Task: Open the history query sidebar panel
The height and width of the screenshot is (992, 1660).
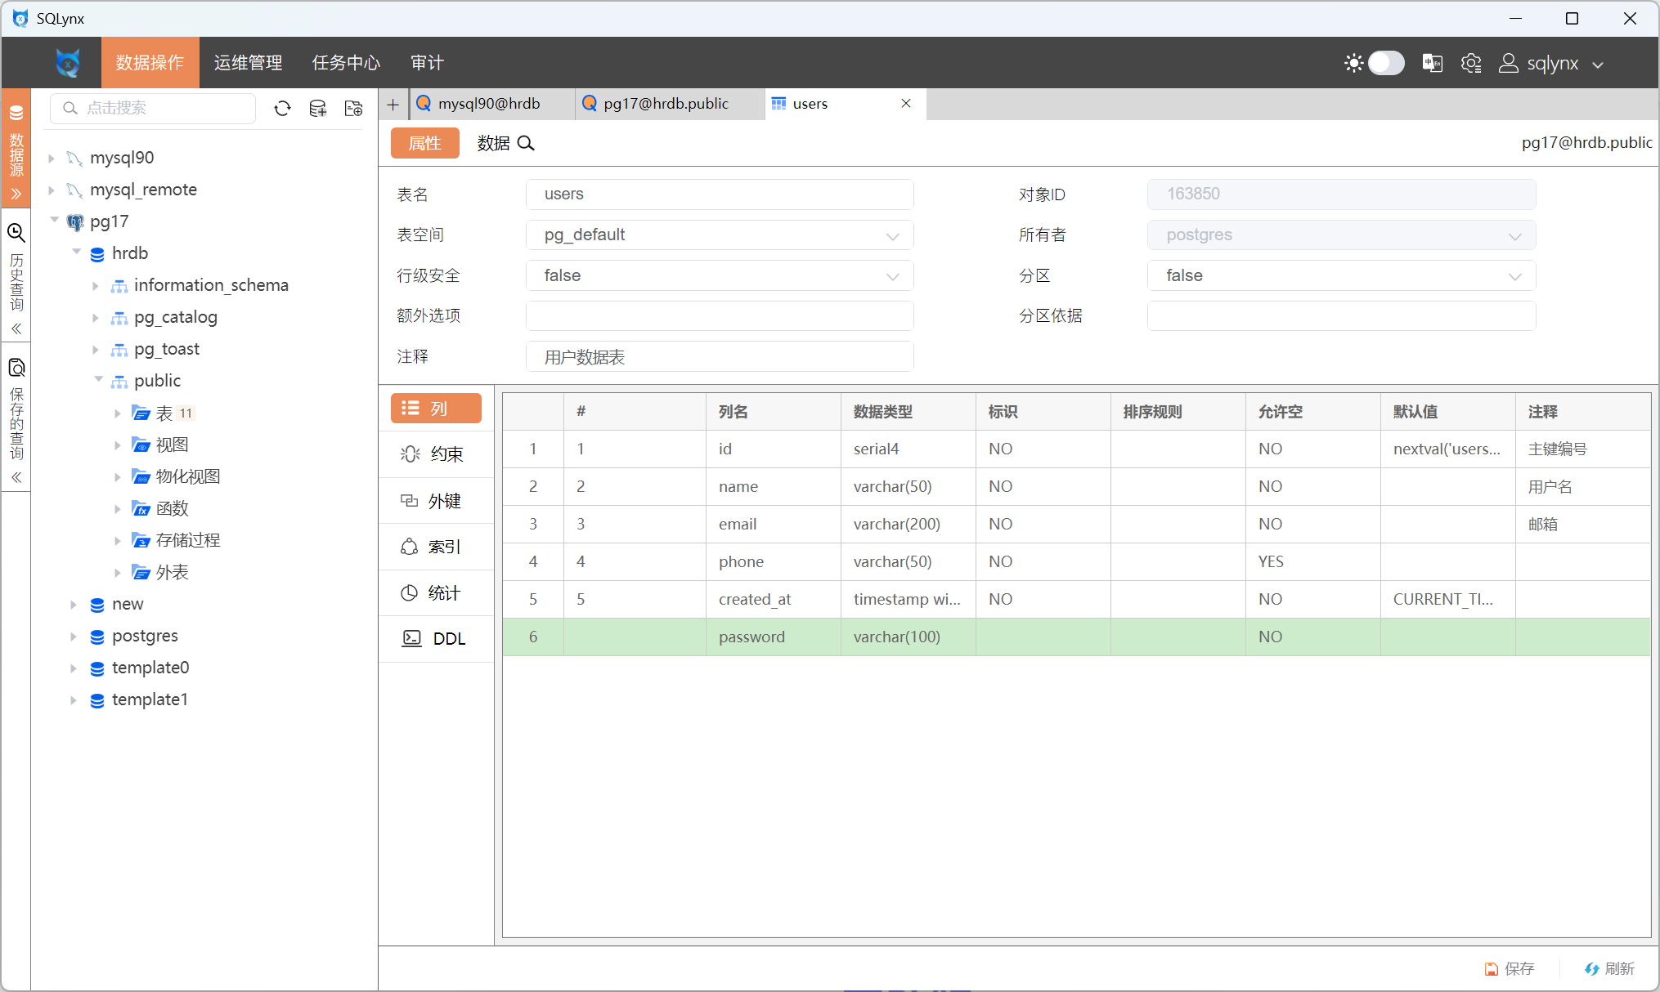Action: pos(16,270)
